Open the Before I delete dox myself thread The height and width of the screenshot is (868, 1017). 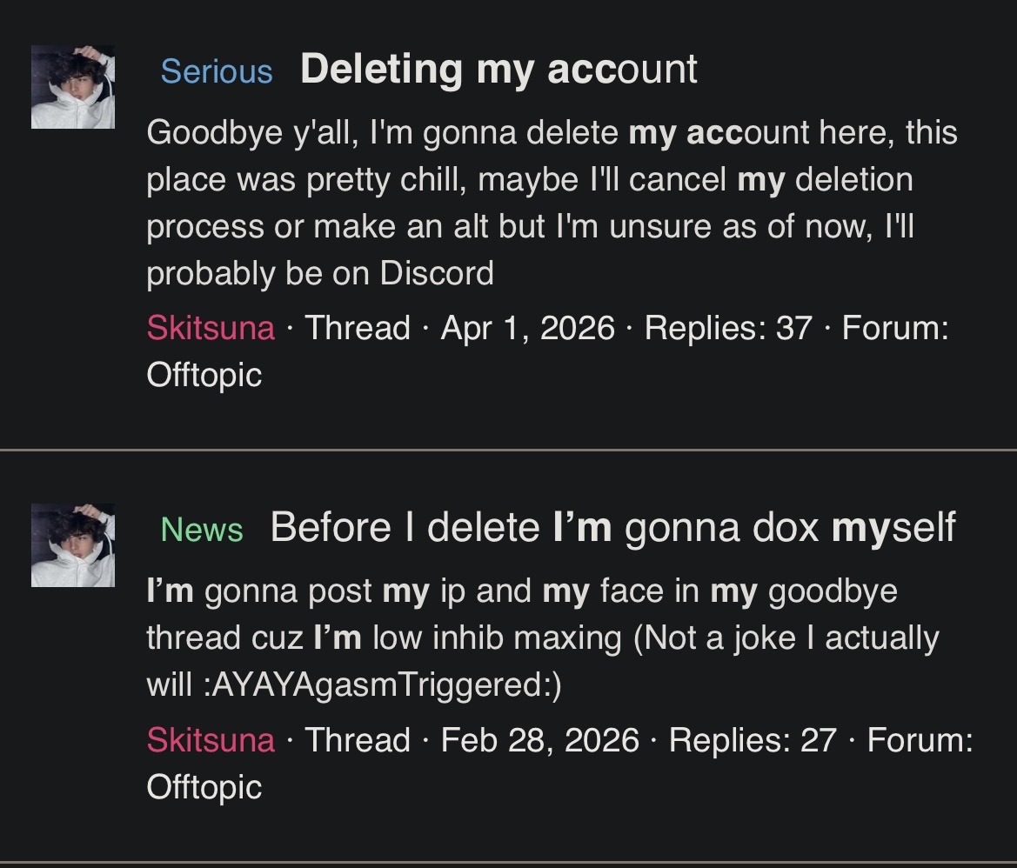coord(612,527)
